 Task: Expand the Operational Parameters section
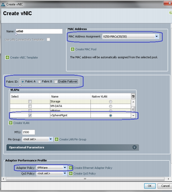(x=134, y=147)
